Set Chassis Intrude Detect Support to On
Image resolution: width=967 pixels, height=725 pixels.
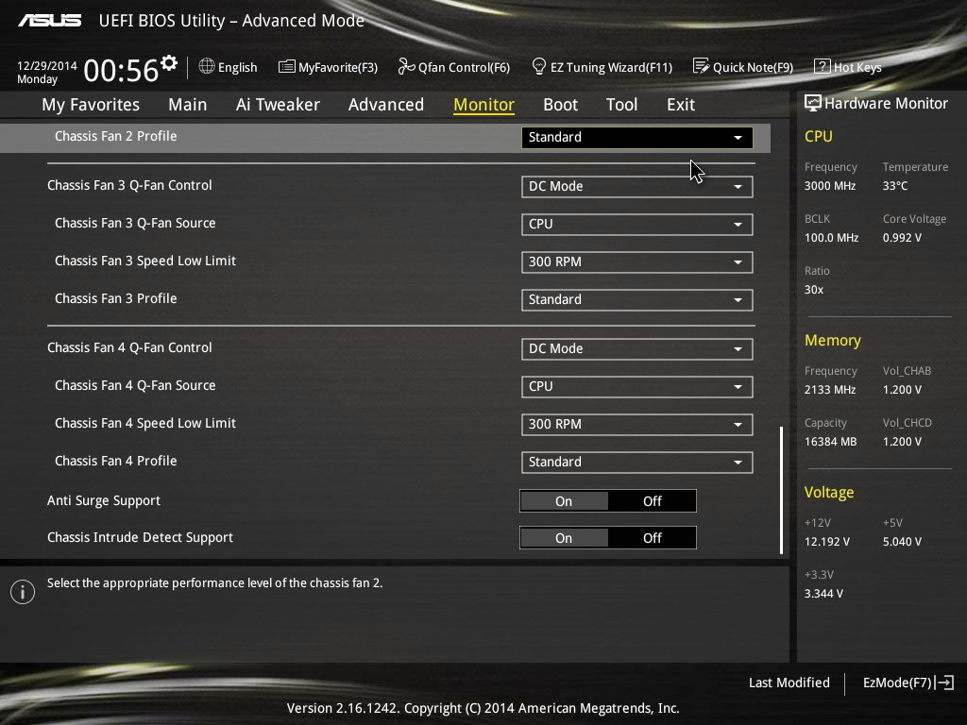click(x=564, y=538)
